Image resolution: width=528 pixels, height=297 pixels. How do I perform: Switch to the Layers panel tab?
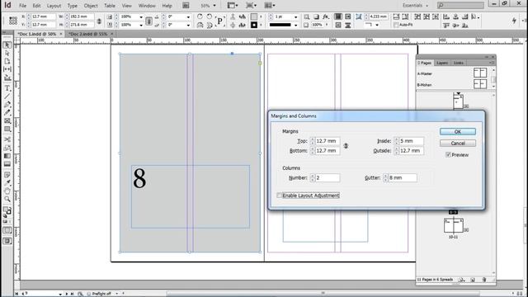click(442, 63)
